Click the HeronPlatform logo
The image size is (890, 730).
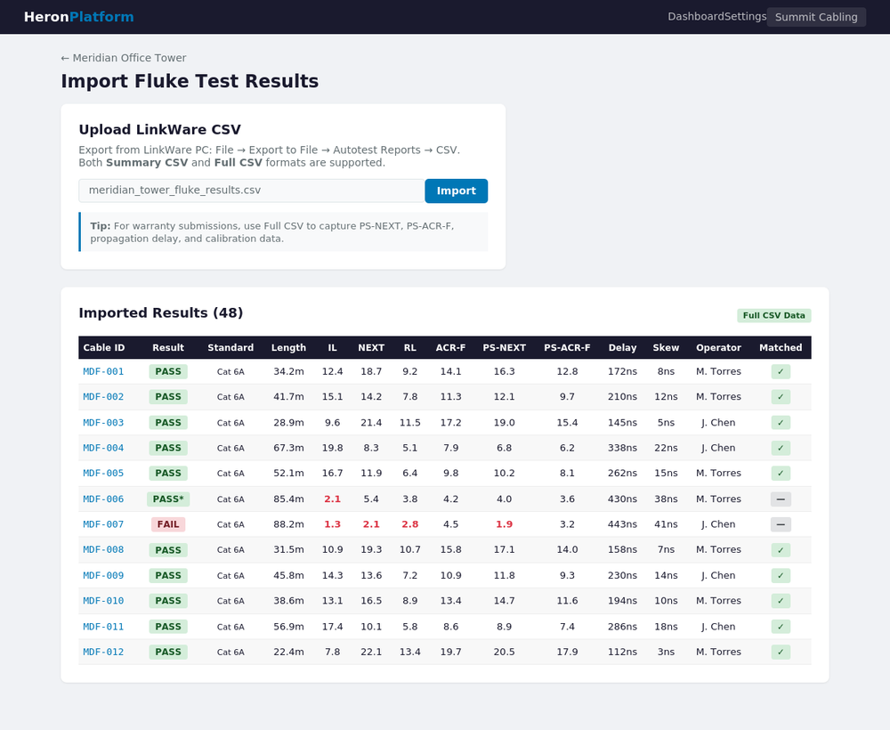(x=78, y=16)
